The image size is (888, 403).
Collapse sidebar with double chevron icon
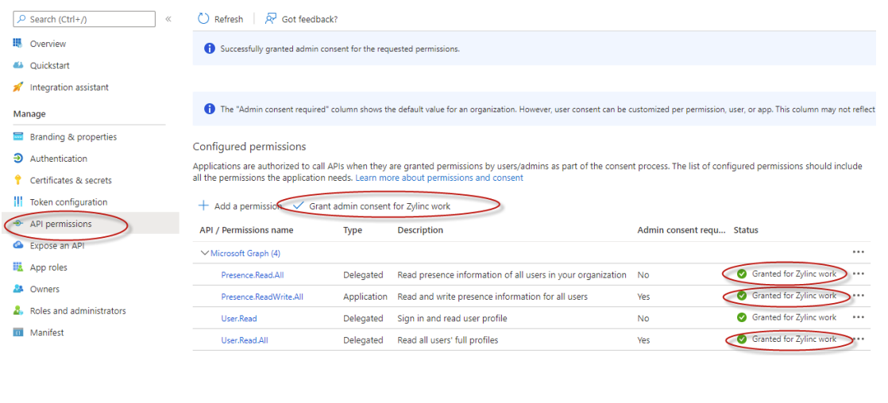[x=168, y=19]
